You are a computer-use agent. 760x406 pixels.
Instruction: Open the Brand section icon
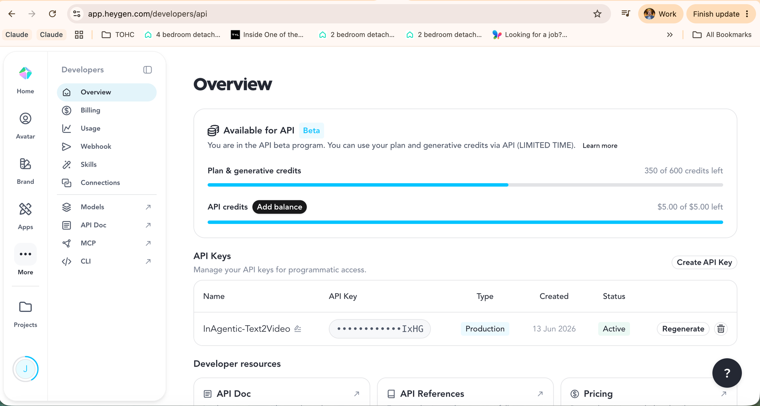click(x=25, y=164)
